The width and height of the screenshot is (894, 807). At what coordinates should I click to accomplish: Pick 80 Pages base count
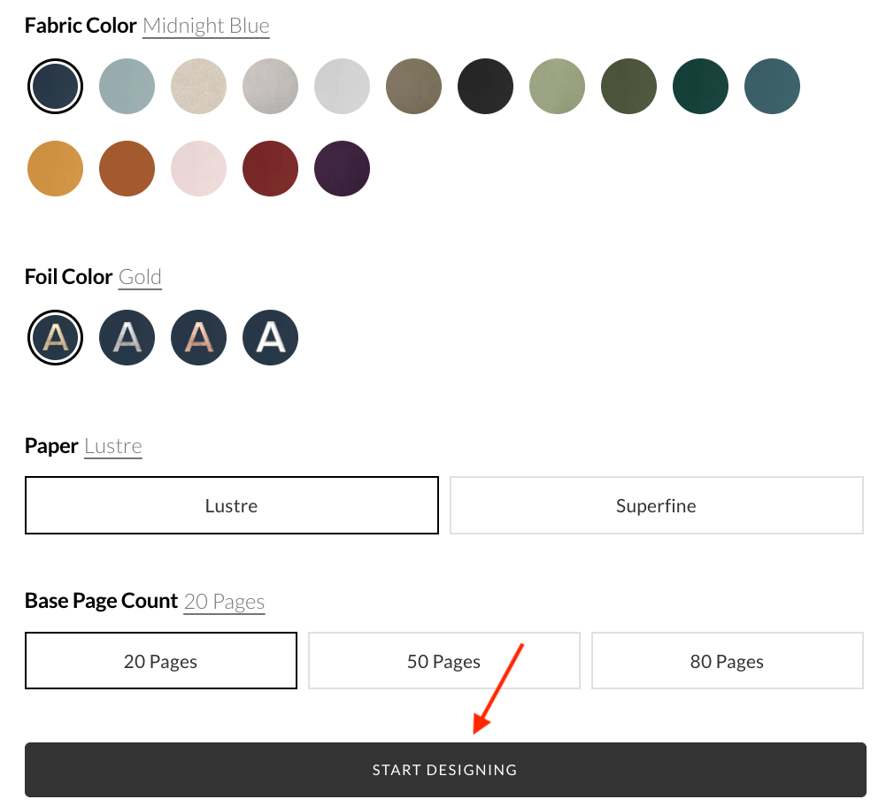pyautogui.click(x=728, y=661)
